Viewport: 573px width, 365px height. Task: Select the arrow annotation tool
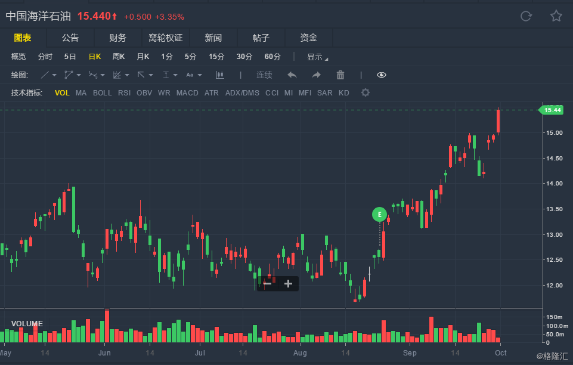[x=141, y=75]
